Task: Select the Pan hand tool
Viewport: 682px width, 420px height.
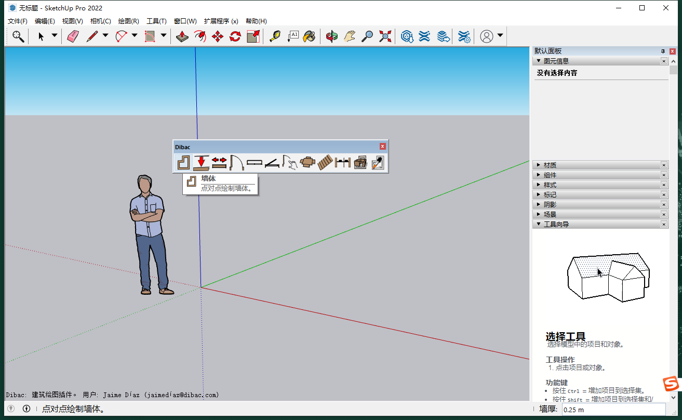Action: (x=350, y=36)
